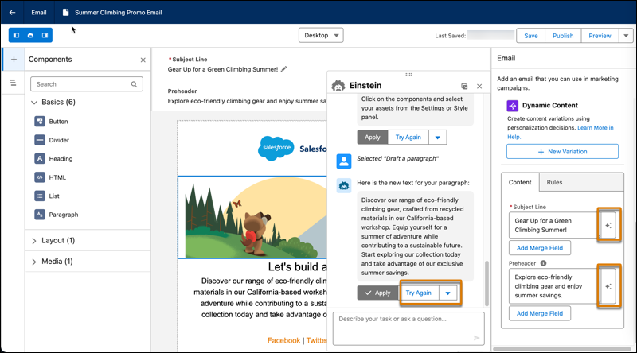Select the HTML component
The image size is (637, 353).
point(50,177)
